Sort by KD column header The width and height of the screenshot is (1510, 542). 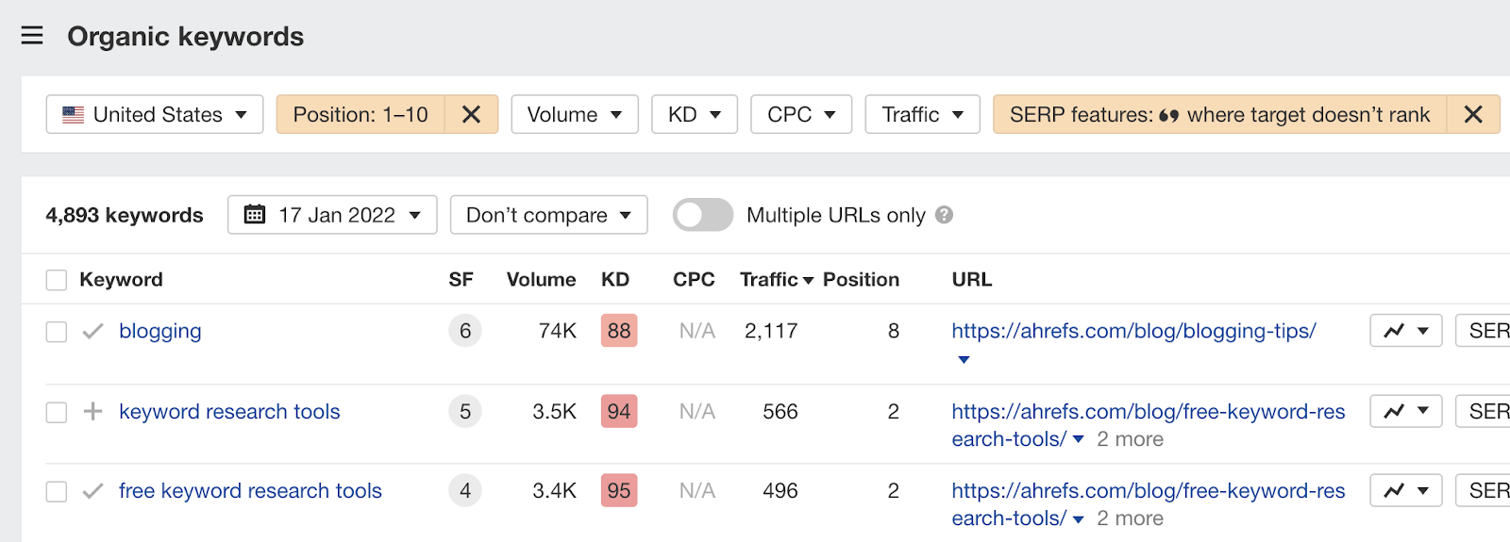coord(615,279)
